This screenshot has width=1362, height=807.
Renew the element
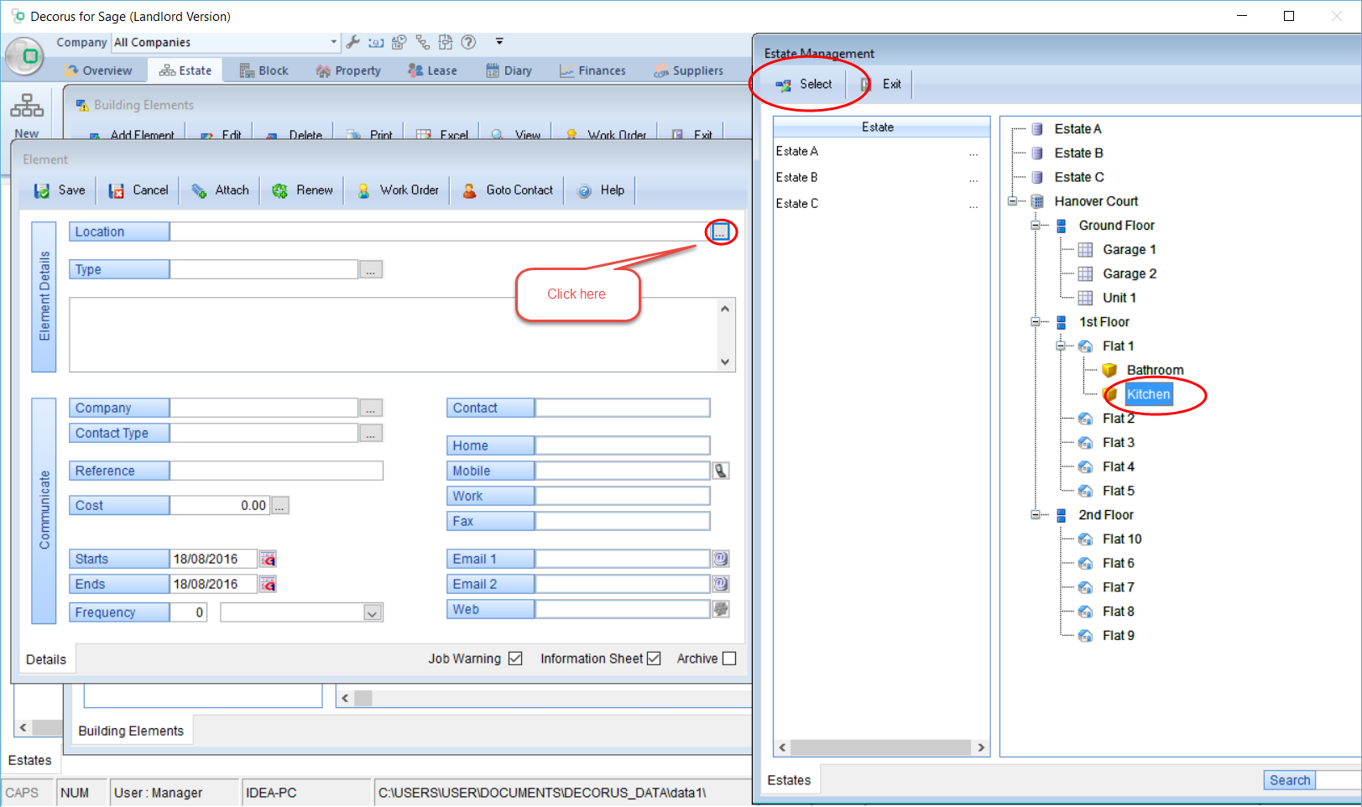(302, 190)
